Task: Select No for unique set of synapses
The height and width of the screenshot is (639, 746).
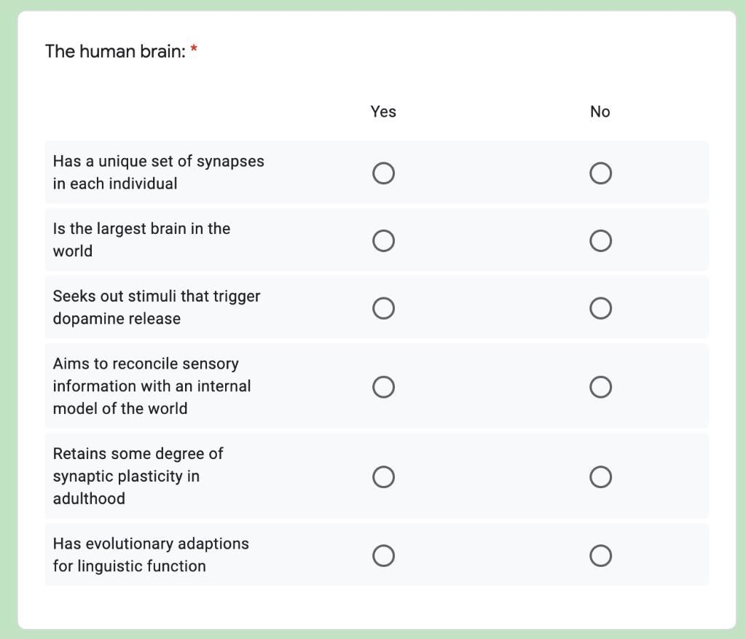Action: [x=600, y=173]
